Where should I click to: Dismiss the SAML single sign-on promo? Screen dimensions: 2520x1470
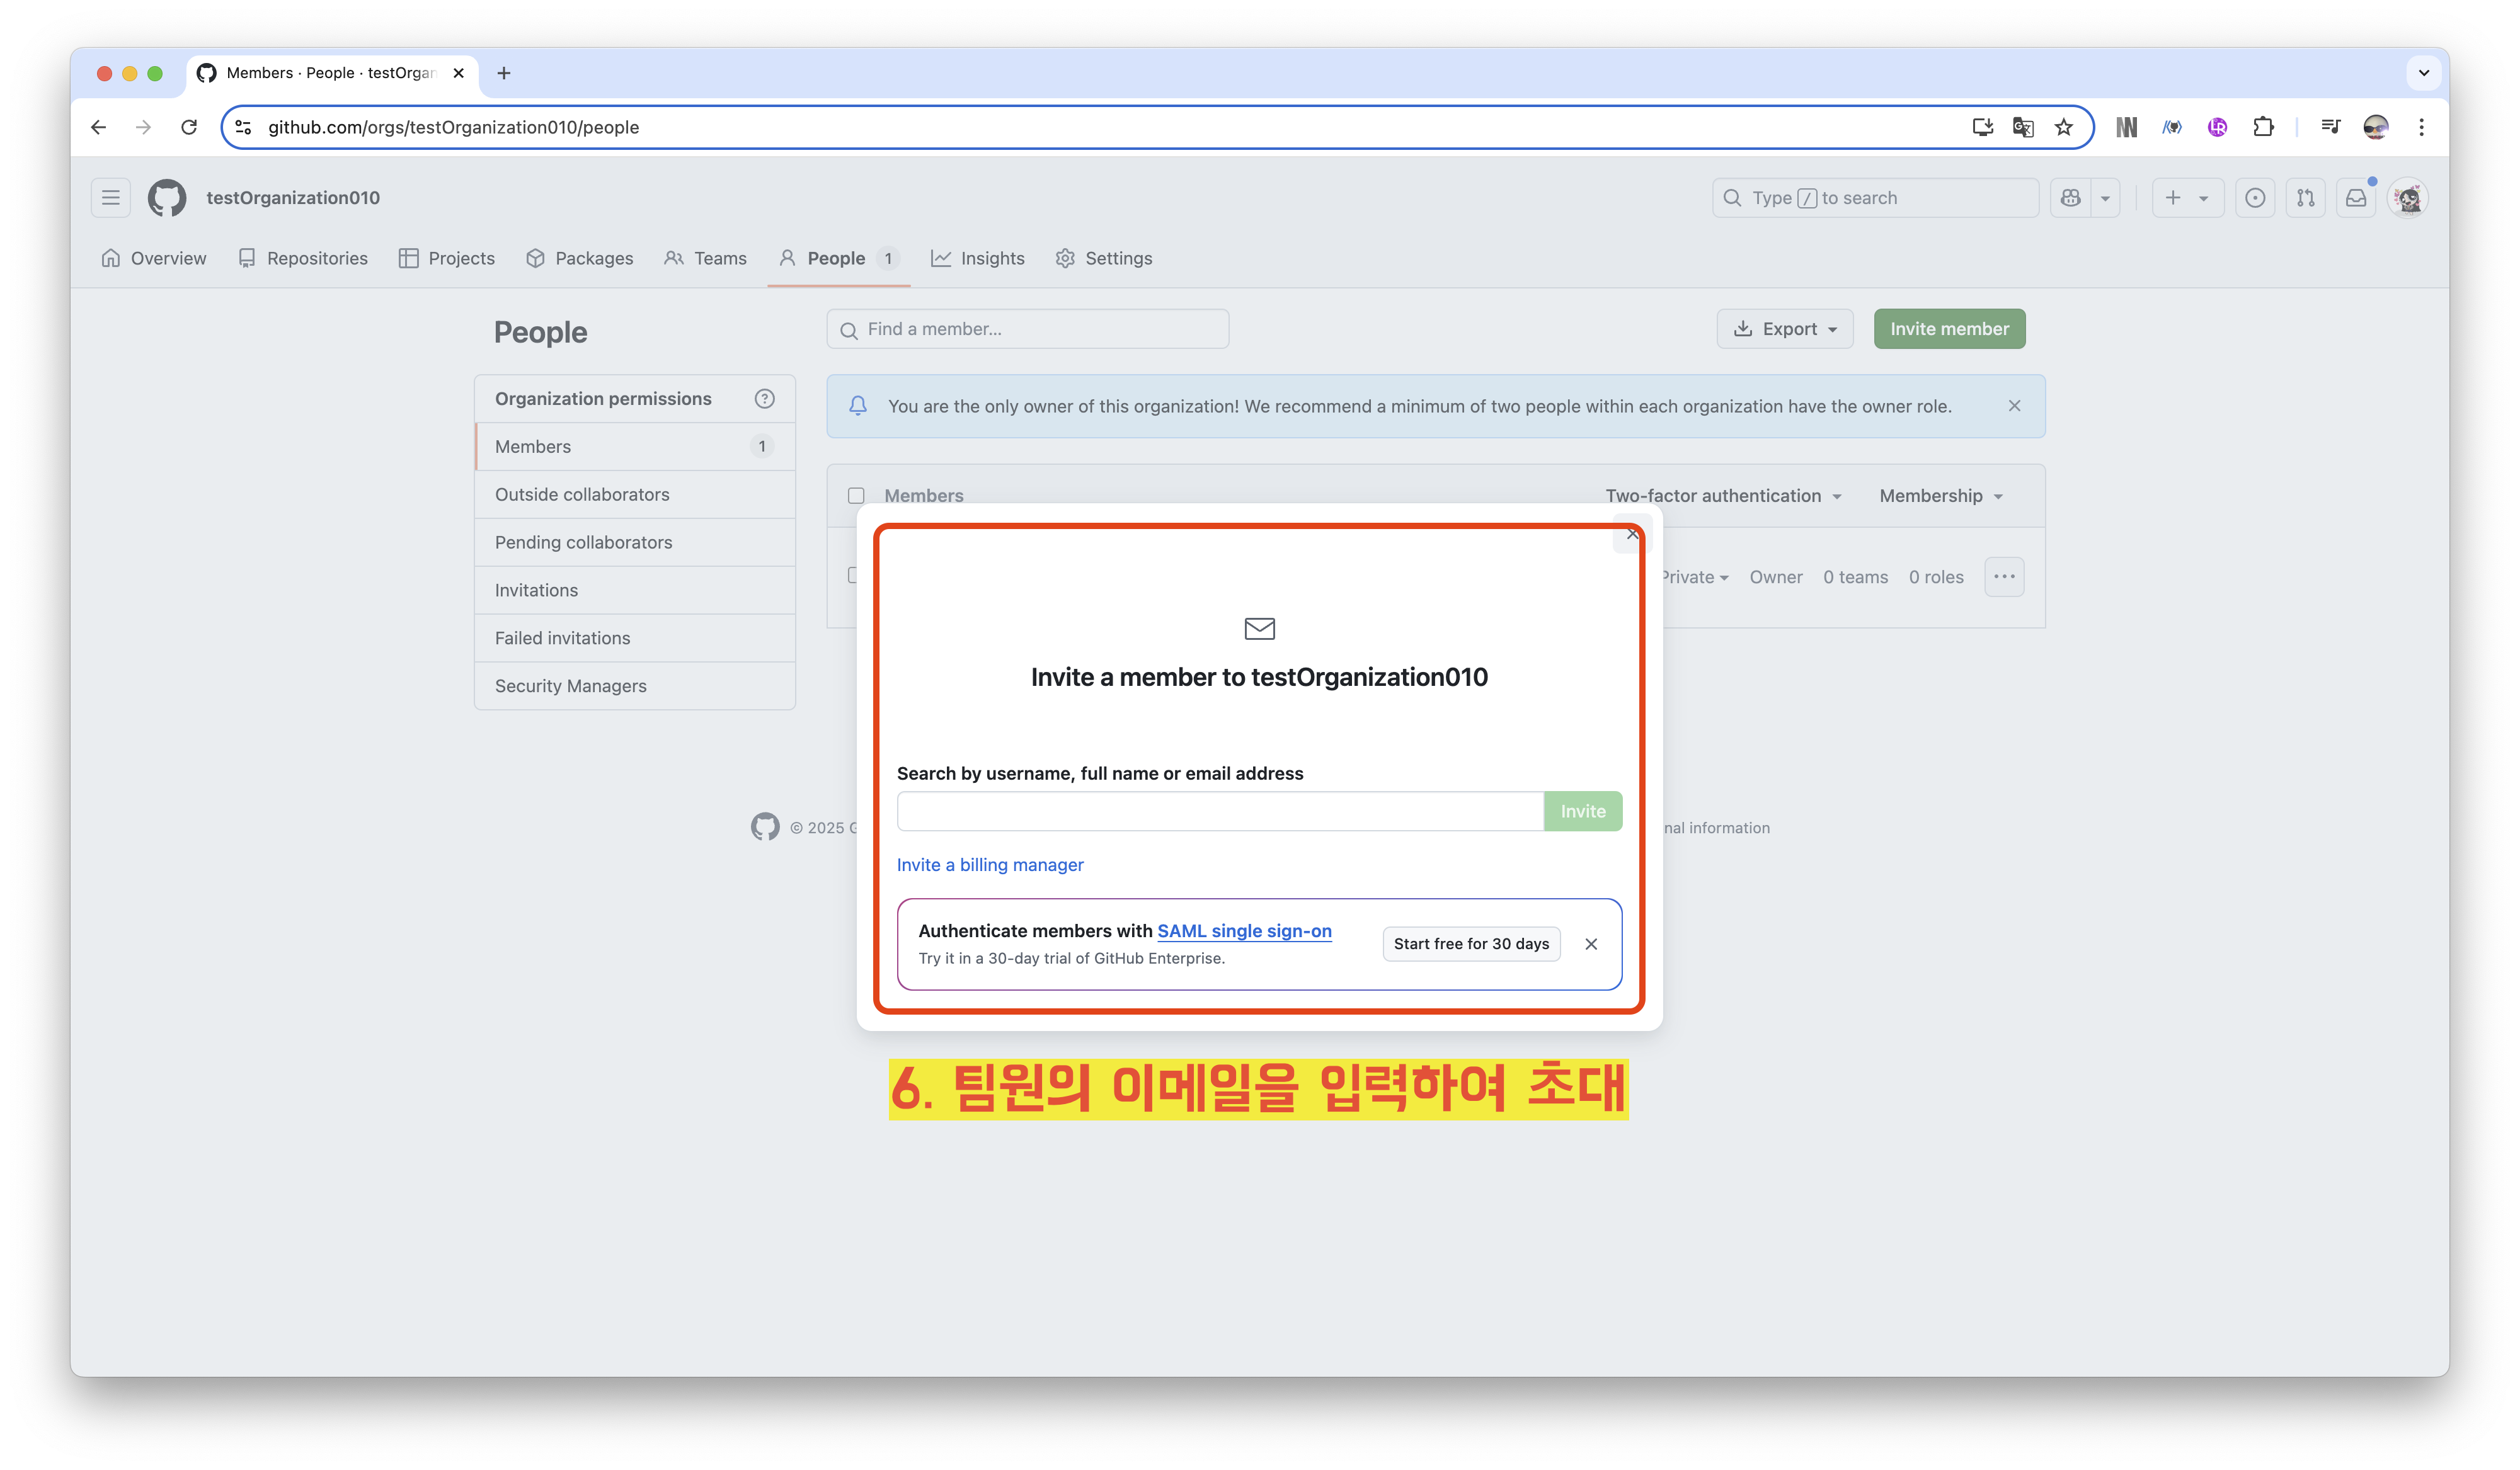tap(1591, 944)
